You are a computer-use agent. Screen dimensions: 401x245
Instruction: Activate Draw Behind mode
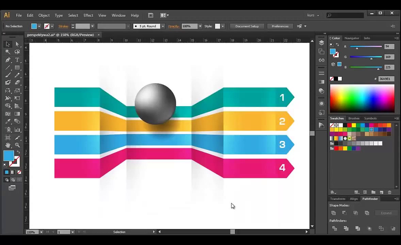coord(13,180)
